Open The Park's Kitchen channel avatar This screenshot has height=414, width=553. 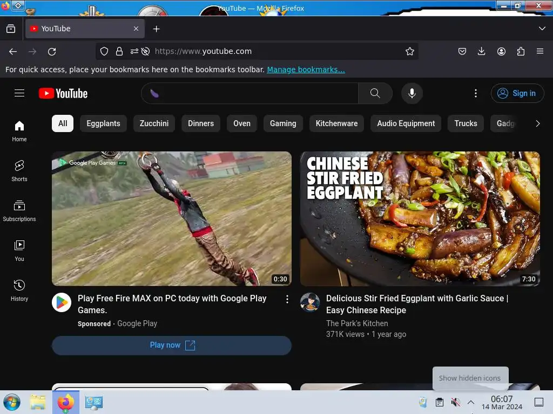click(310, 302)
